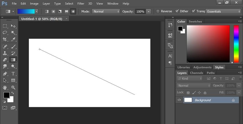Click the toolbox foreground color swatch
The image size is (243, 124).
tap(7, 95)
